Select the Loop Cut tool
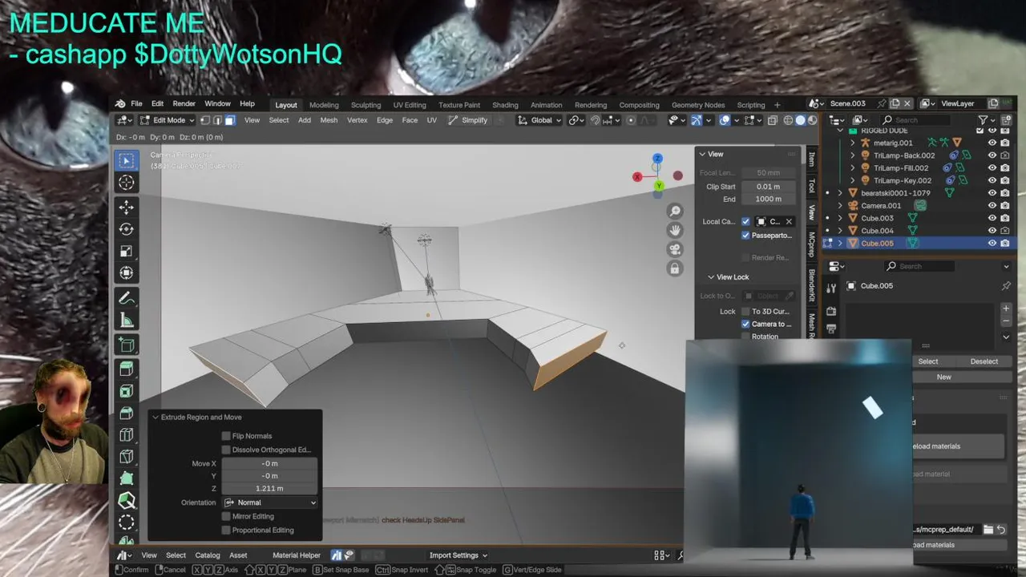Screen dimensions: 1026x577 pyautogui.click(x=127, y=435)
